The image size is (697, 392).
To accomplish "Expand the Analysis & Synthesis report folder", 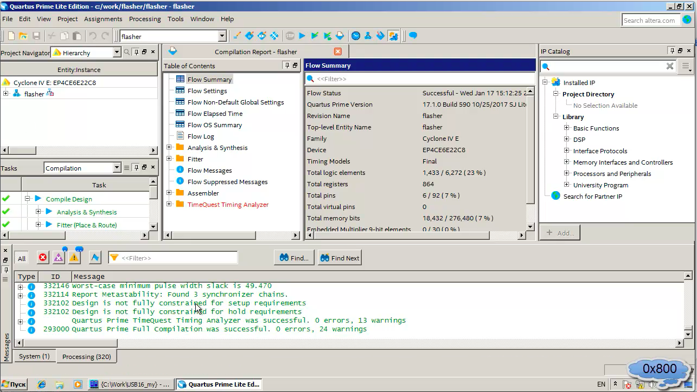I will tap(169, 147).
